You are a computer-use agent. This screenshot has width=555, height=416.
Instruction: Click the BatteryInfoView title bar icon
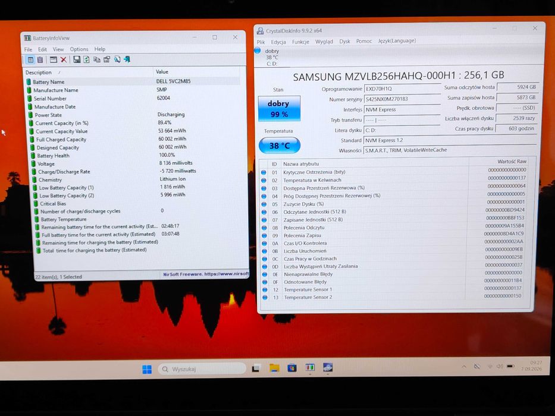[x=27, y=38]
